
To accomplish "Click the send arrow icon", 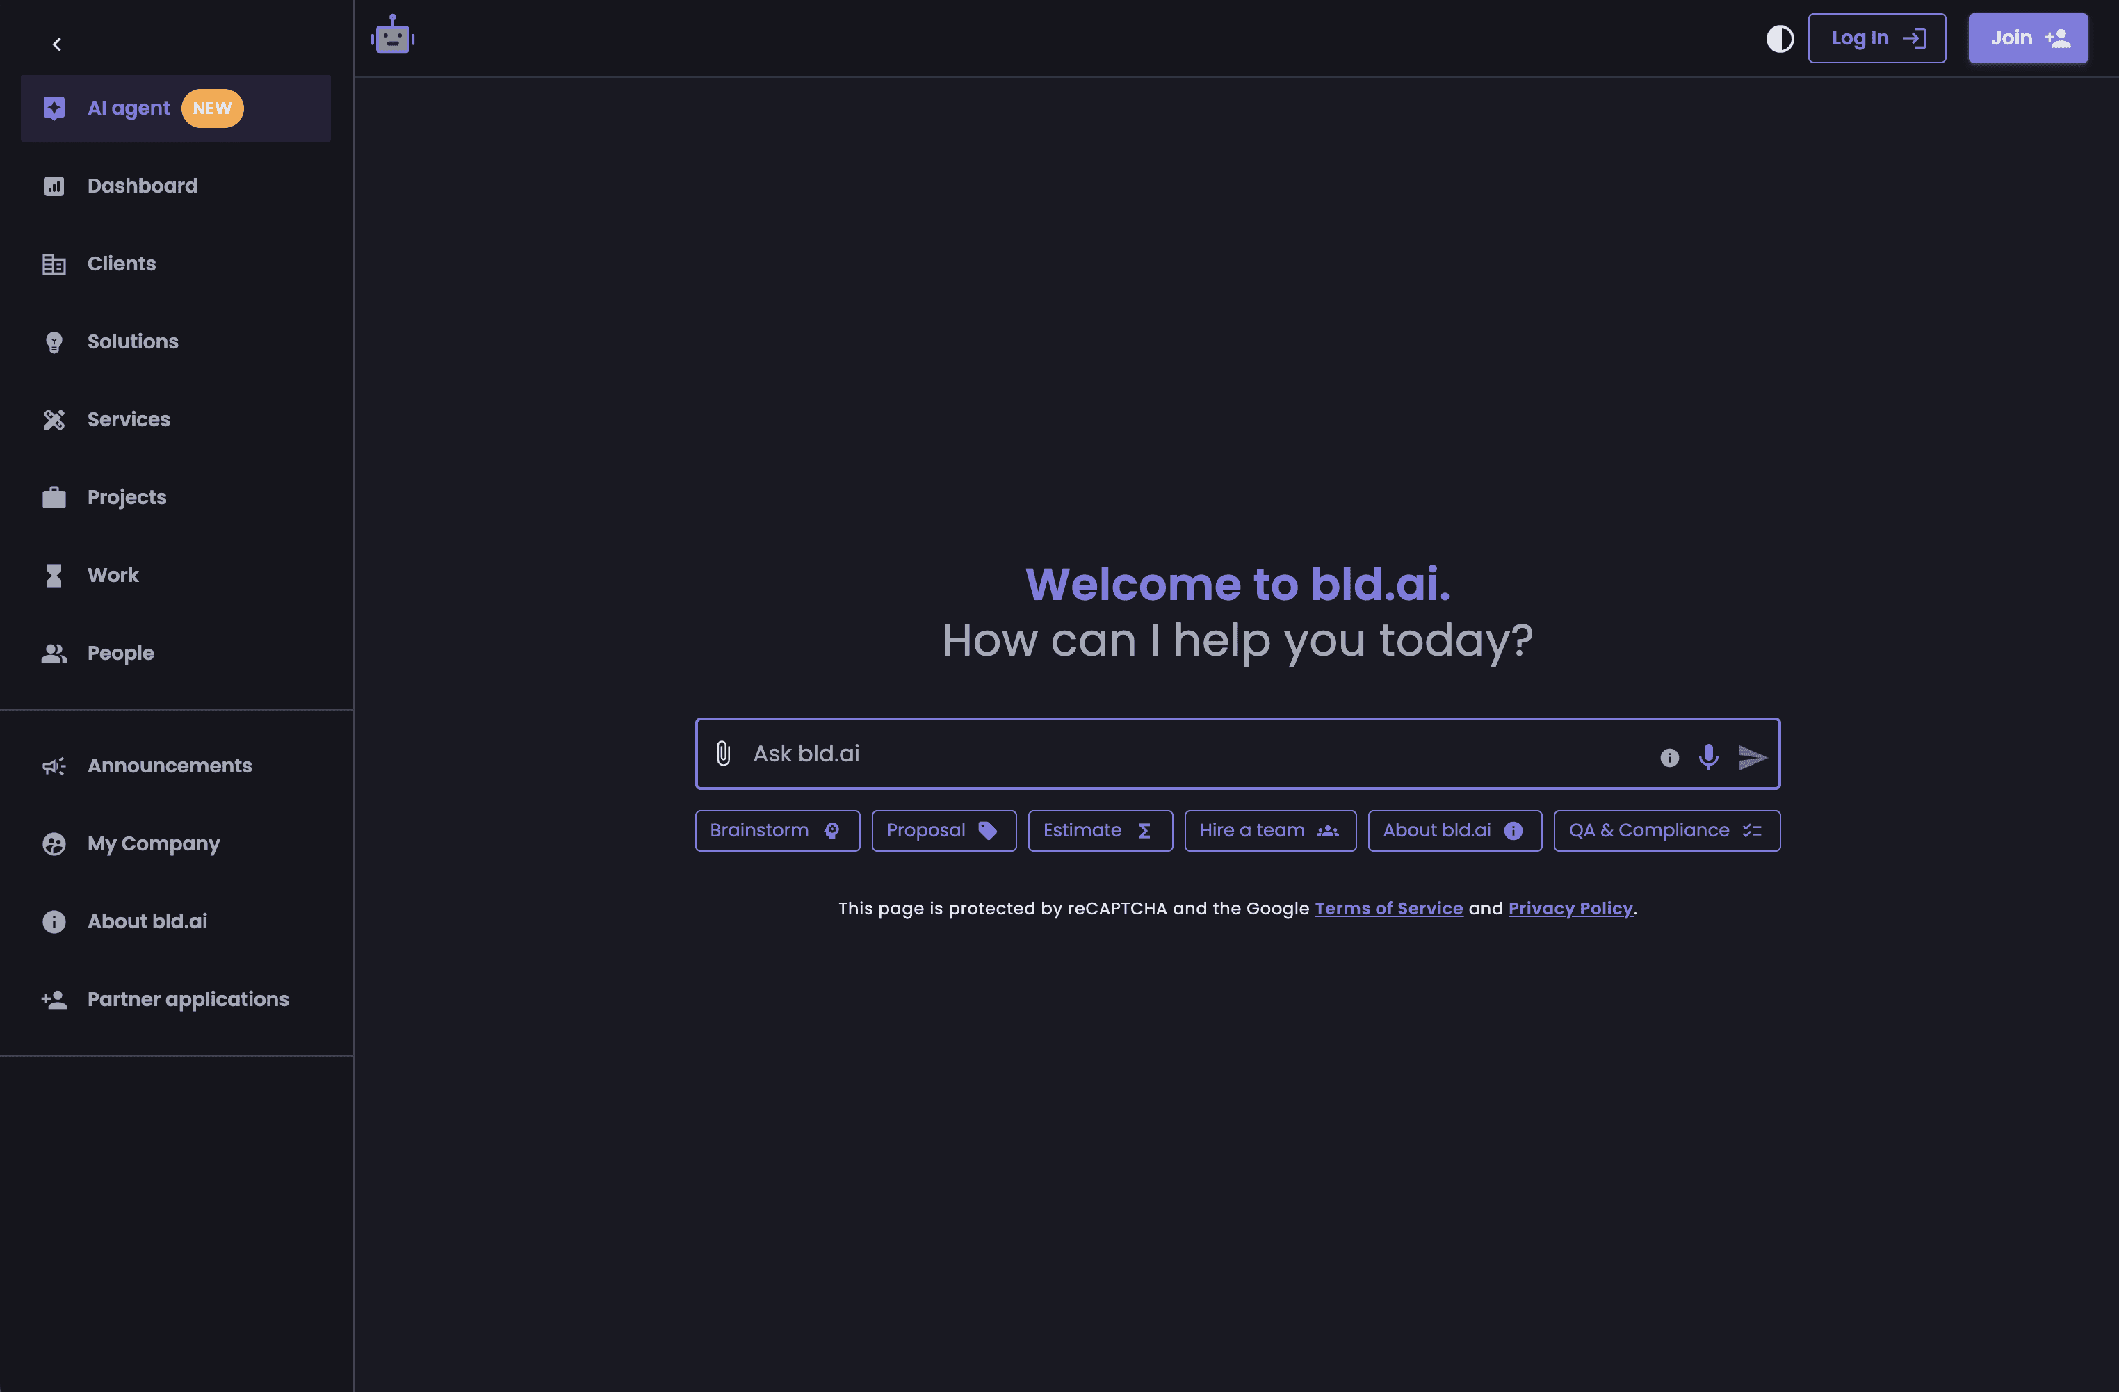I will (x=1753, y=757).
